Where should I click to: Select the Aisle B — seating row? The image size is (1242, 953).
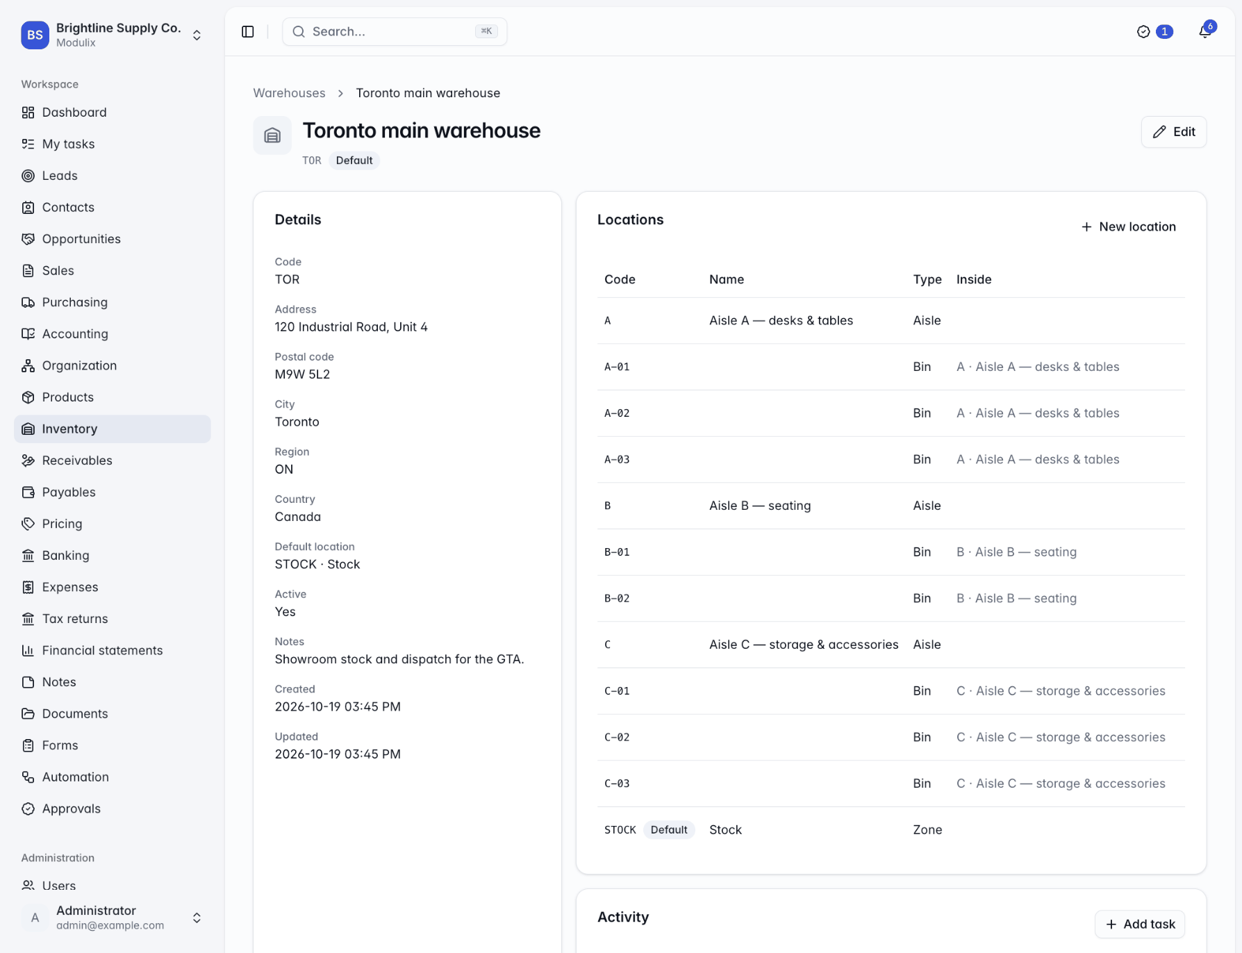pos(891,506)
